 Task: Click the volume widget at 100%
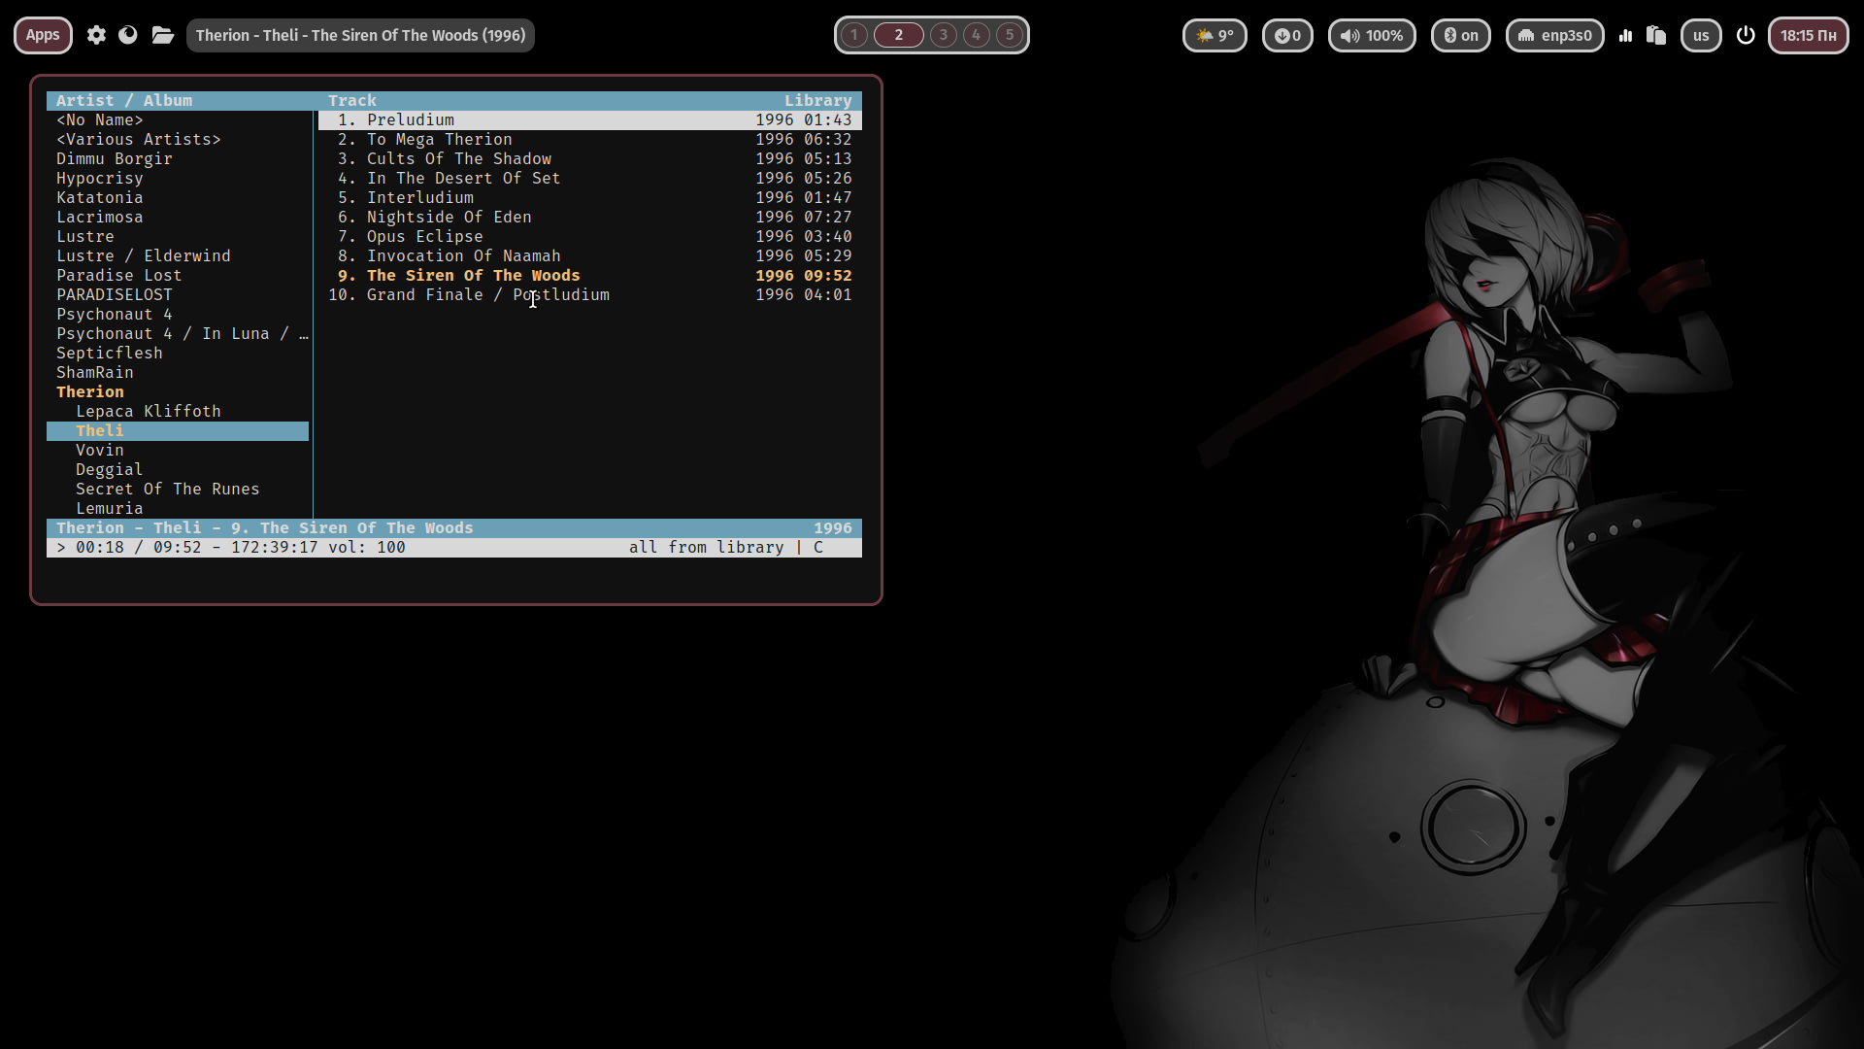(1372, 35)
